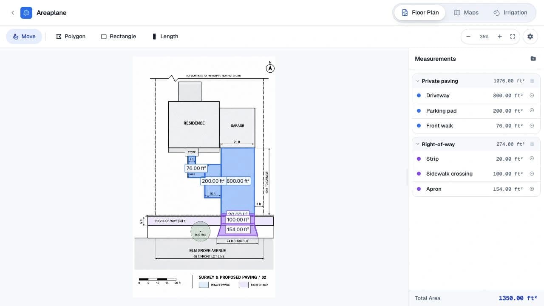
Task: Click the fit-to-screen icon
Action: pyautogui.click(x=513, y=37)
